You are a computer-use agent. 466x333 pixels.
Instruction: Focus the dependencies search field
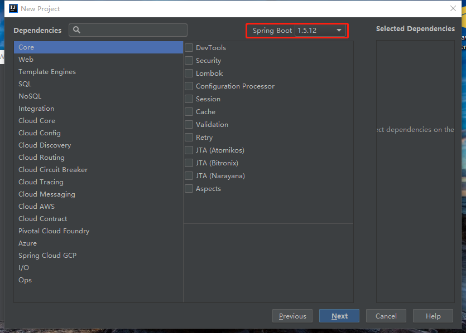pyautogui.click(x=128, y=30)
